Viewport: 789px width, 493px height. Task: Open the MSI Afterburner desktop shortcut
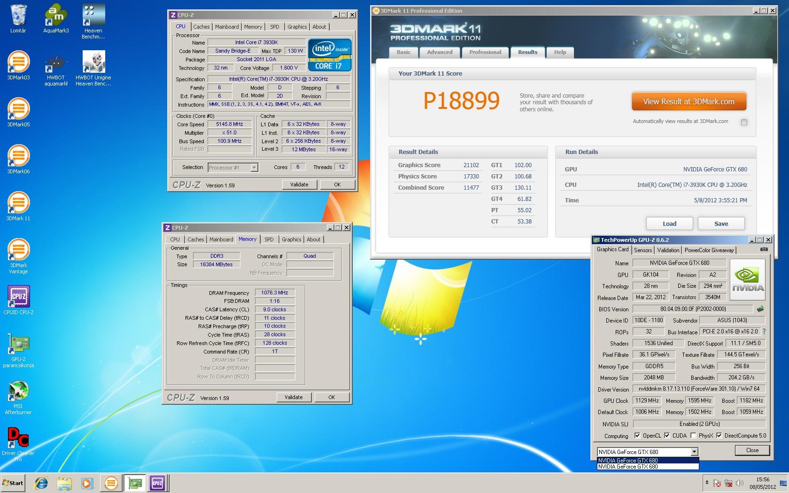point(18,397)
